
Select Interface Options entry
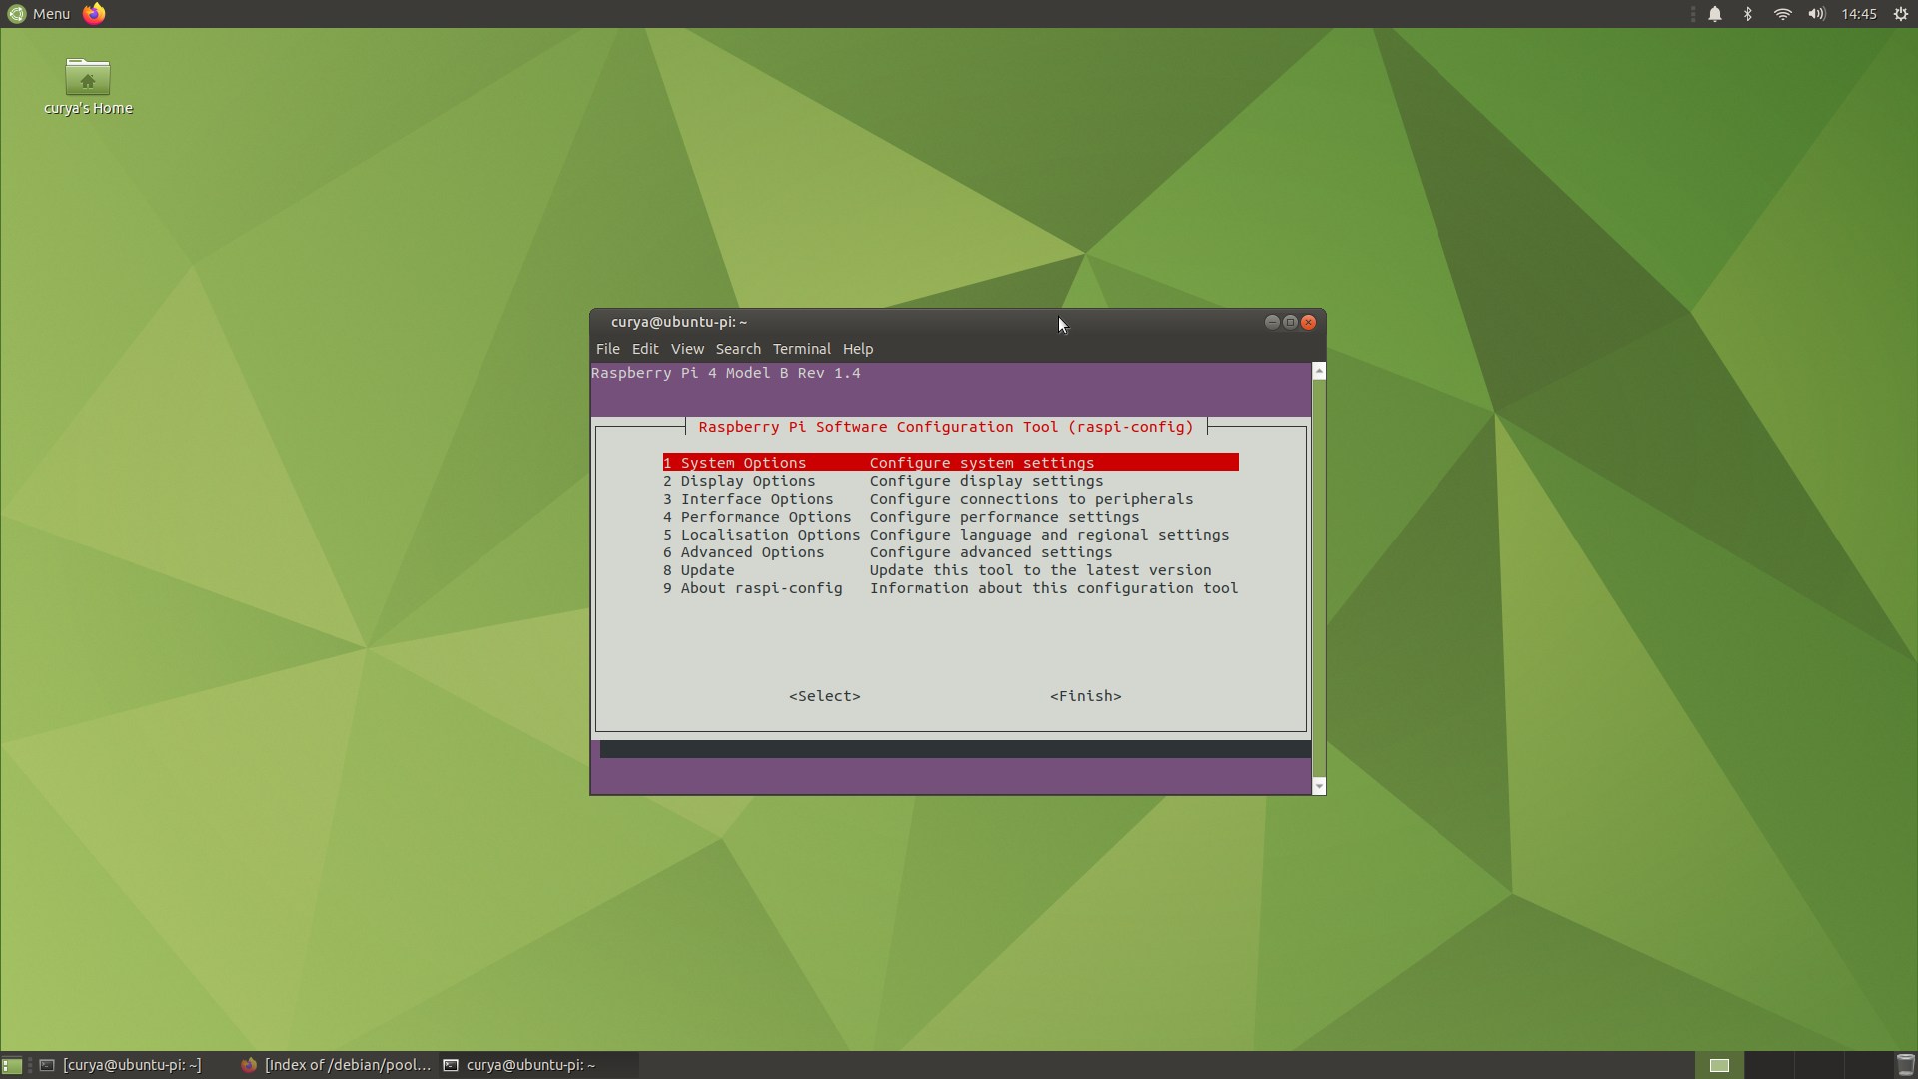tap(756, 499)
